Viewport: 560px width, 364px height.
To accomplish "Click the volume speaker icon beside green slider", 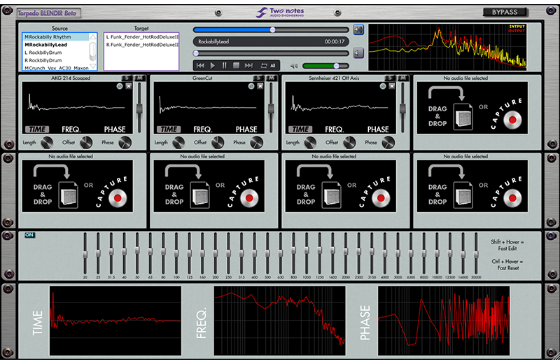I will (x=294, y=66).
